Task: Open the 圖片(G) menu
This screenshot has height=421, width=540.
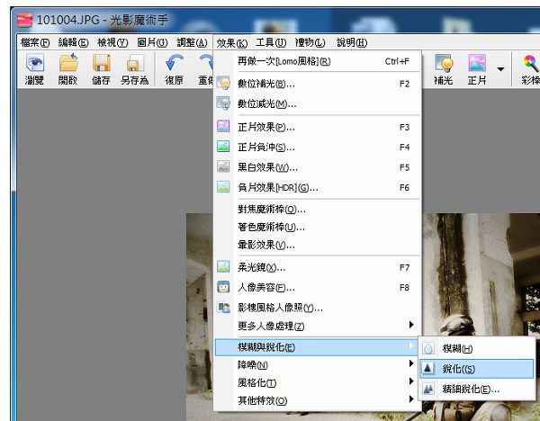Action: (x=153, y=42)
